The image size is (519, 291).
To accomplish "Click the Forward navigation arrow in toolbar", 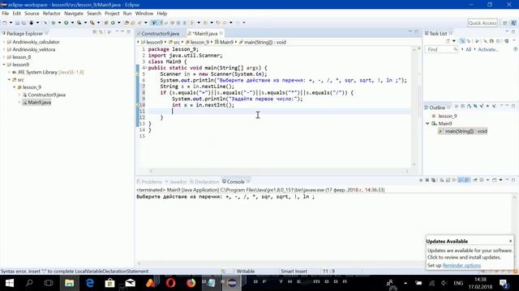I will click(x=238, y=23).
